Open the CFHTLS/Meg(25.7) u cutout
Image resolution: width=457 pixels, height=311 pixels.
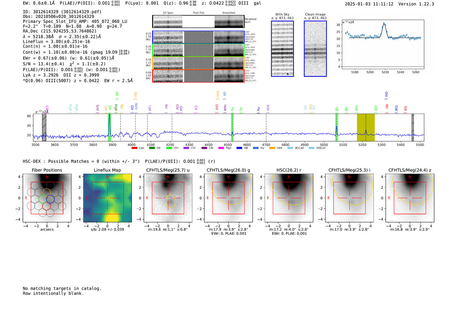coord(168,198)
